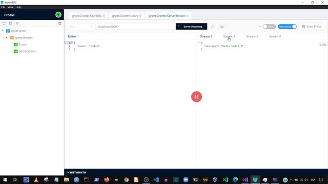Open PowerShell from the taskbar
This screenshot has width=328, height=184.
pos(96,179)
